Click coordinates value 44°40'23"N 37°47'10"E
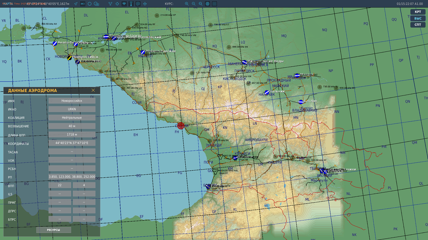 point(72,143)
